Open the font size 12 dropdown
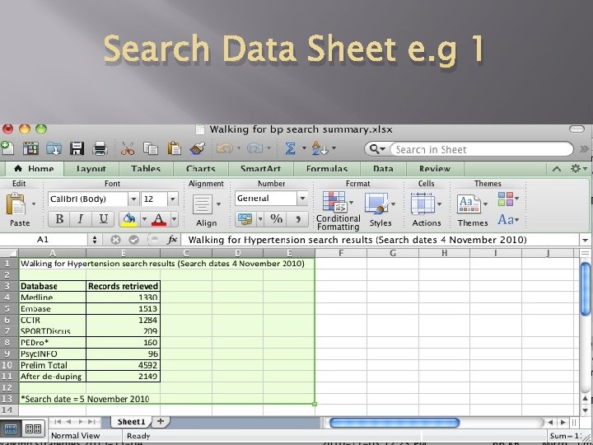593x445 pixels. 172,199
